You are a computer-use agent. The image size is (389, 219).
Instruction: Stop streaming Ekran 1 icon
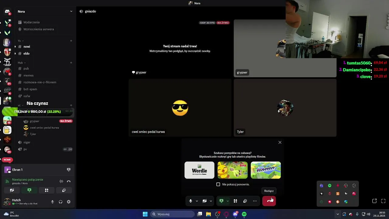point(69,170)
